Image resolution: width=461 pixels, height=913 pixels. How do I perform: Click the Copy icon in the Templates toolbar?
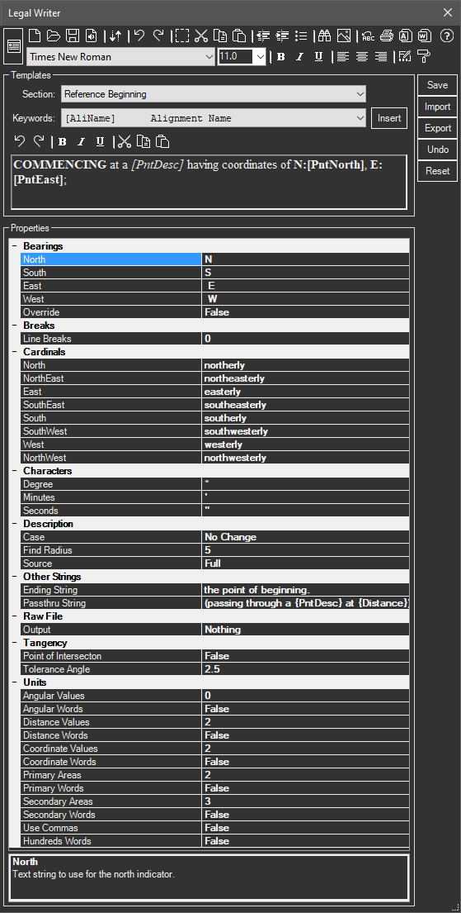143,141
